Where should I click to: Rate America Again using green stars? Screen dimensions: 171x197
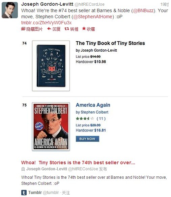click(85, 119)
